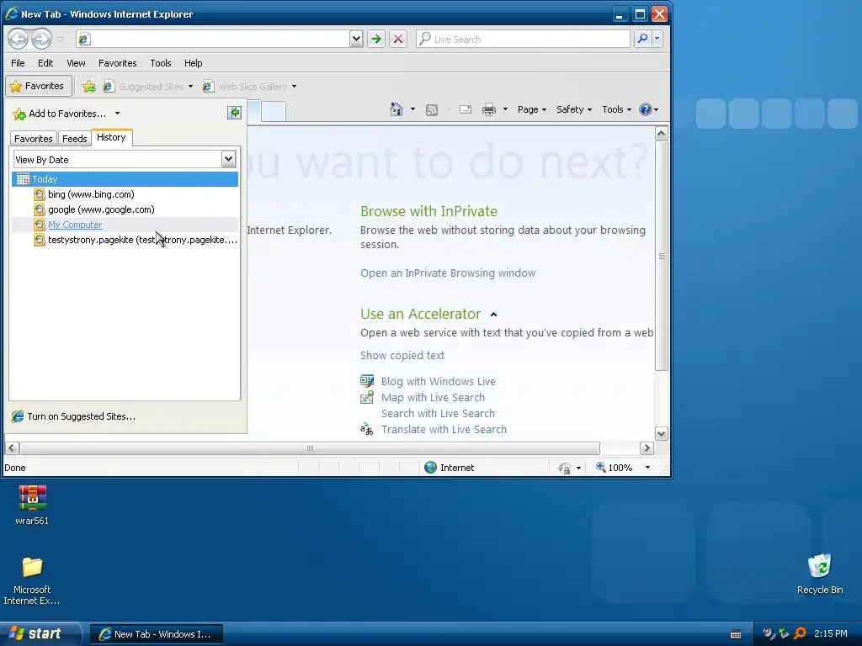Open the Edit menu
Screen dimensions: 862x646
pyautogui.click(x=45, y=63)
